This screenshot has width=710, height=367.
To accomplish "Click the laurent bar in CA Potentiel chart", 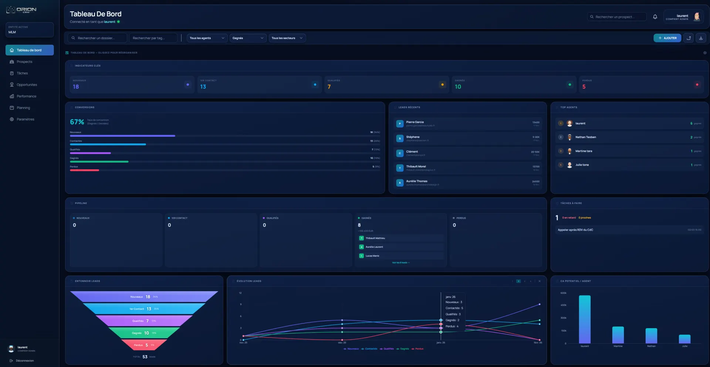I will [585, 319].
